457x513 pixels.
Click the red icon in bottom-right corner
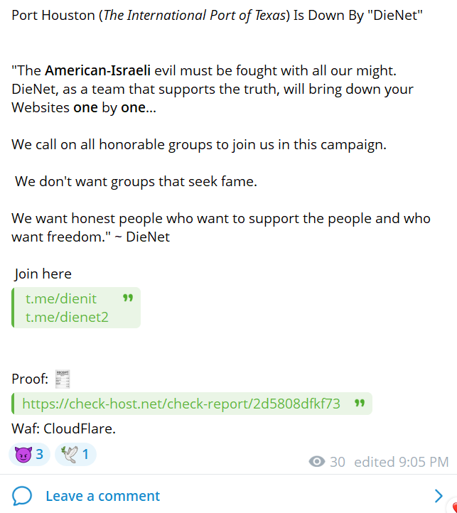pyautogui.click(x=453, y=508)
